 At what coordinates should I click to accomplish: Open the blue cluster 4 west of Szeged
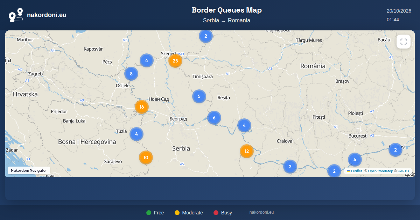(147, 60)
